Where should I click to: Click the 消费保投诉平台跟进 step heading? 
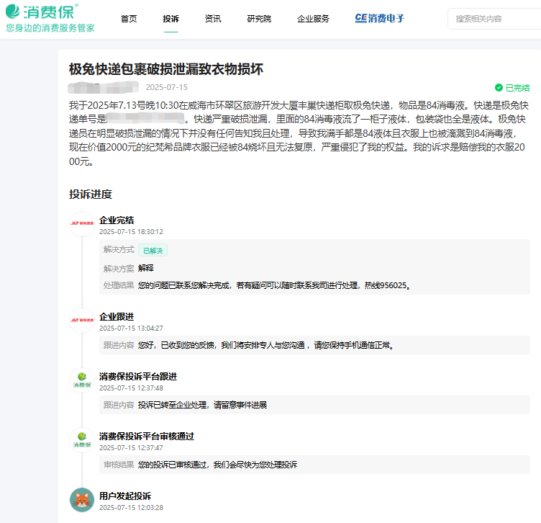pos(138,377)
